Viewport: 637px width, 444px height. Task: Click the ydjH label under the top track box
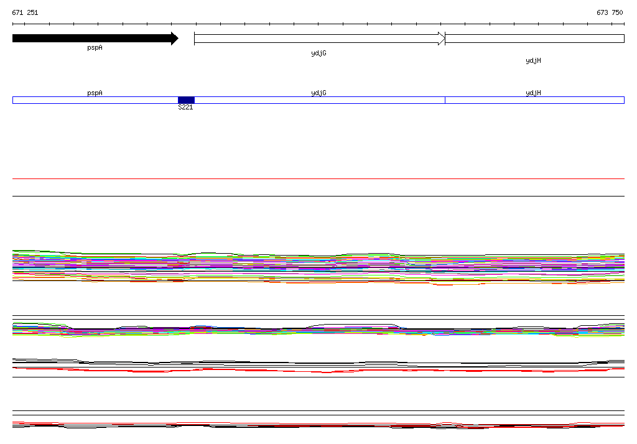point(533,60)
